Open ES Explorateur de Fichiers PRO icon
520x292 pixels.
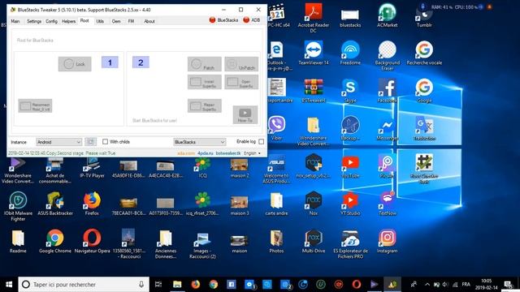click(x=350, y=244)
